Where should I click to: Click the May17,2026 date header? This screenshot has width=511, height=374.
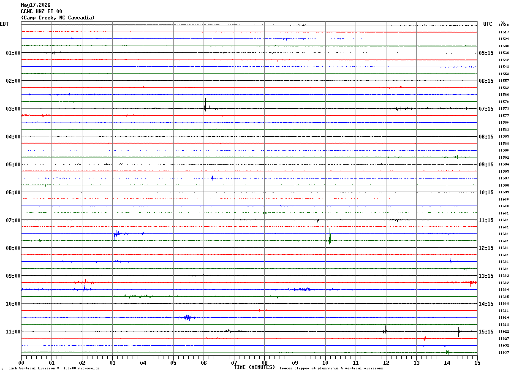(x=35, y=5)
